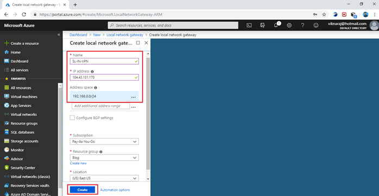Maximize the Create local network gateway blade
379x196 pixels.
coord(138,43)
